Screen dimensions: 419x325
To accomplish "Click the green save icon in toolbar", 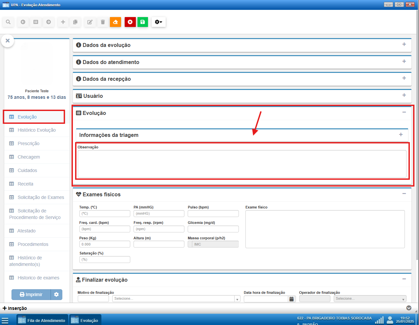I will 142,22.
